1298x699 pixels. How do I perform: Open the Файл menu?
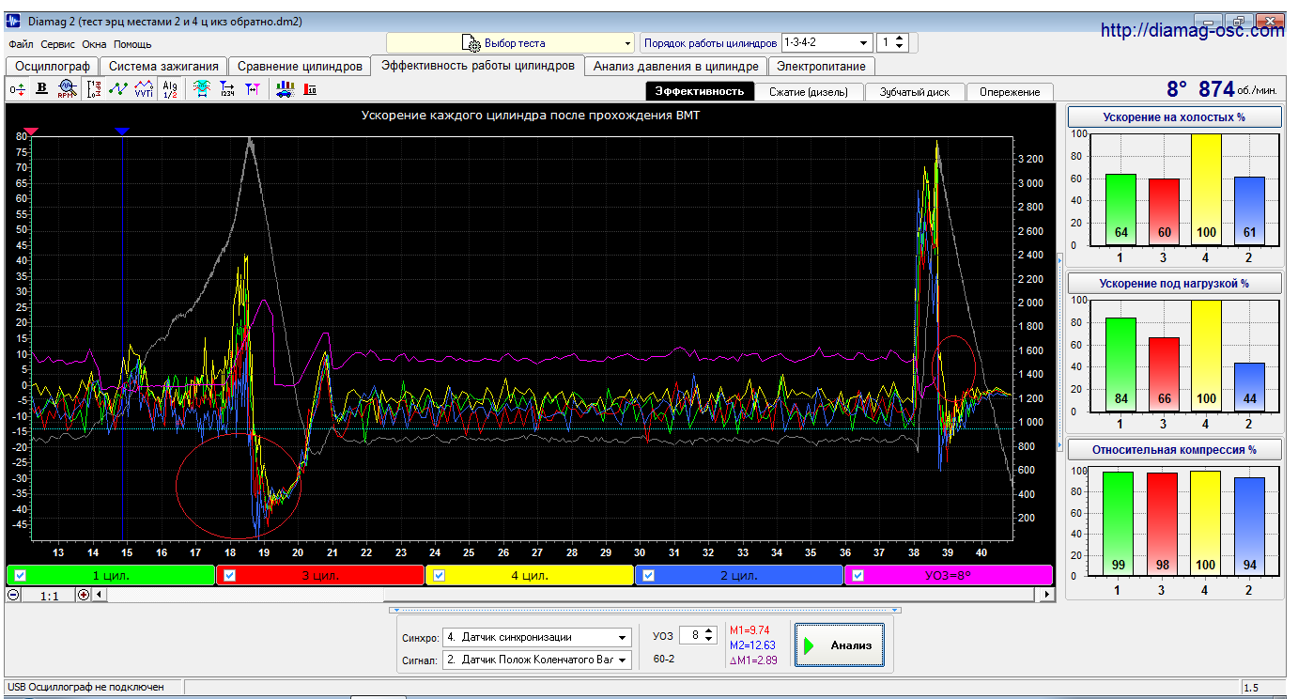click(21, 44)
